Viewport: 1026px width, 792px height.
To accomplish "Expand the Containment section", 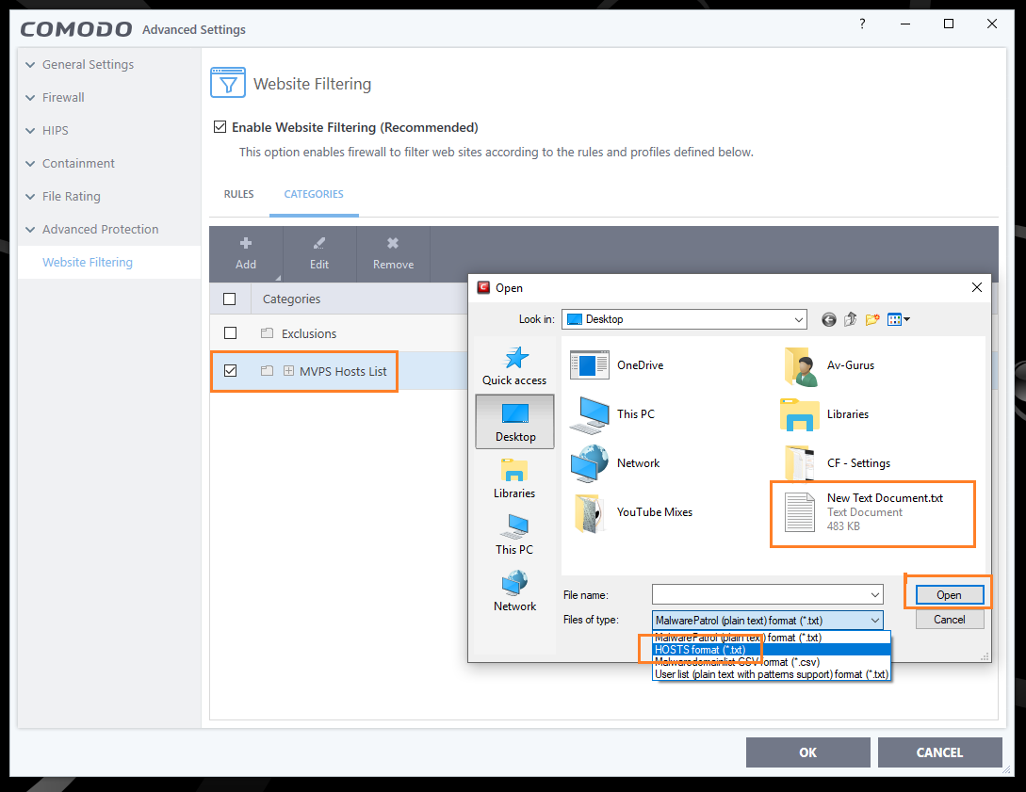I will point(30,164).
